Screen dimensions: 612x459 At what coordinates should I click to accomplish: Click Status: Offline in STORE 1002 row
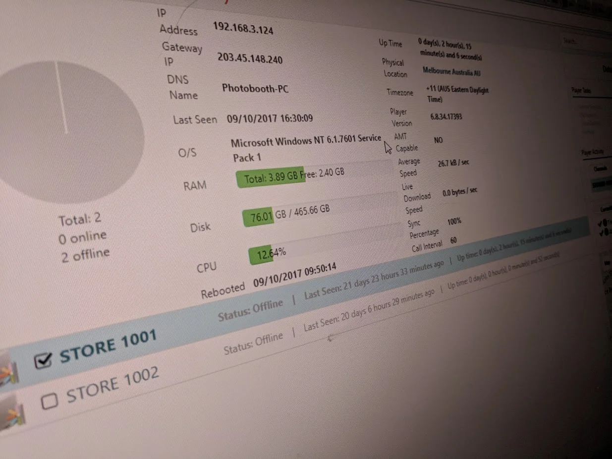253,343
